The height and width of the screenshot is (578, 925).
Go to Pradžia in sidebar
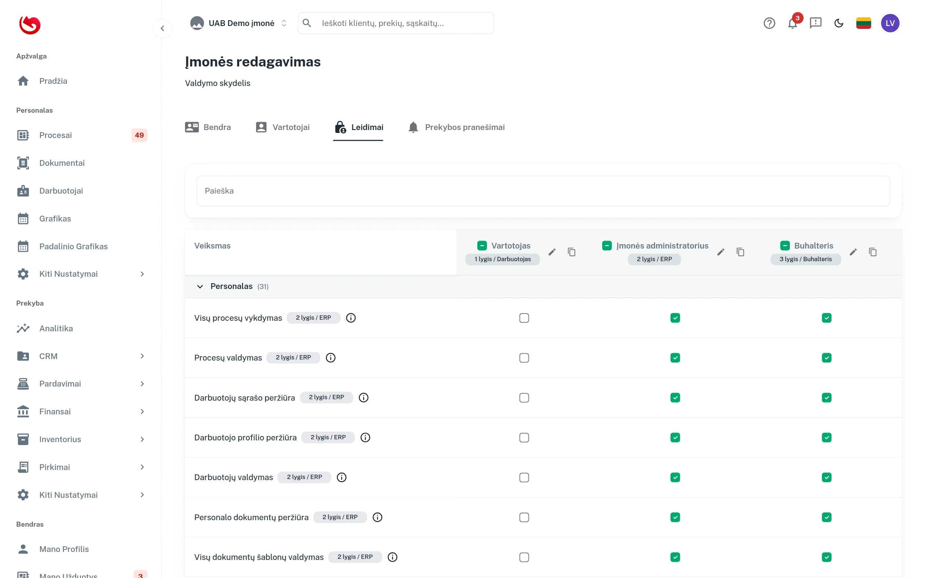pos(81,81)
